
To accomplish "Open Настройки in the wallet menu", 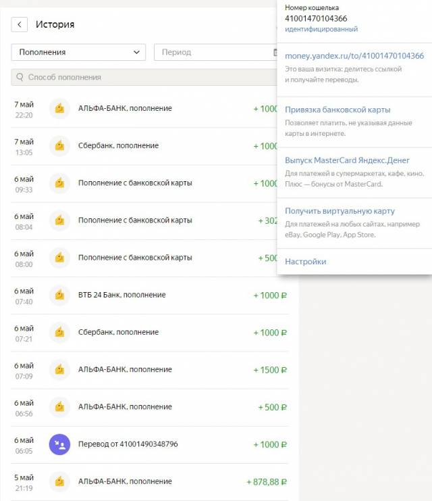I will coord(305,262).
